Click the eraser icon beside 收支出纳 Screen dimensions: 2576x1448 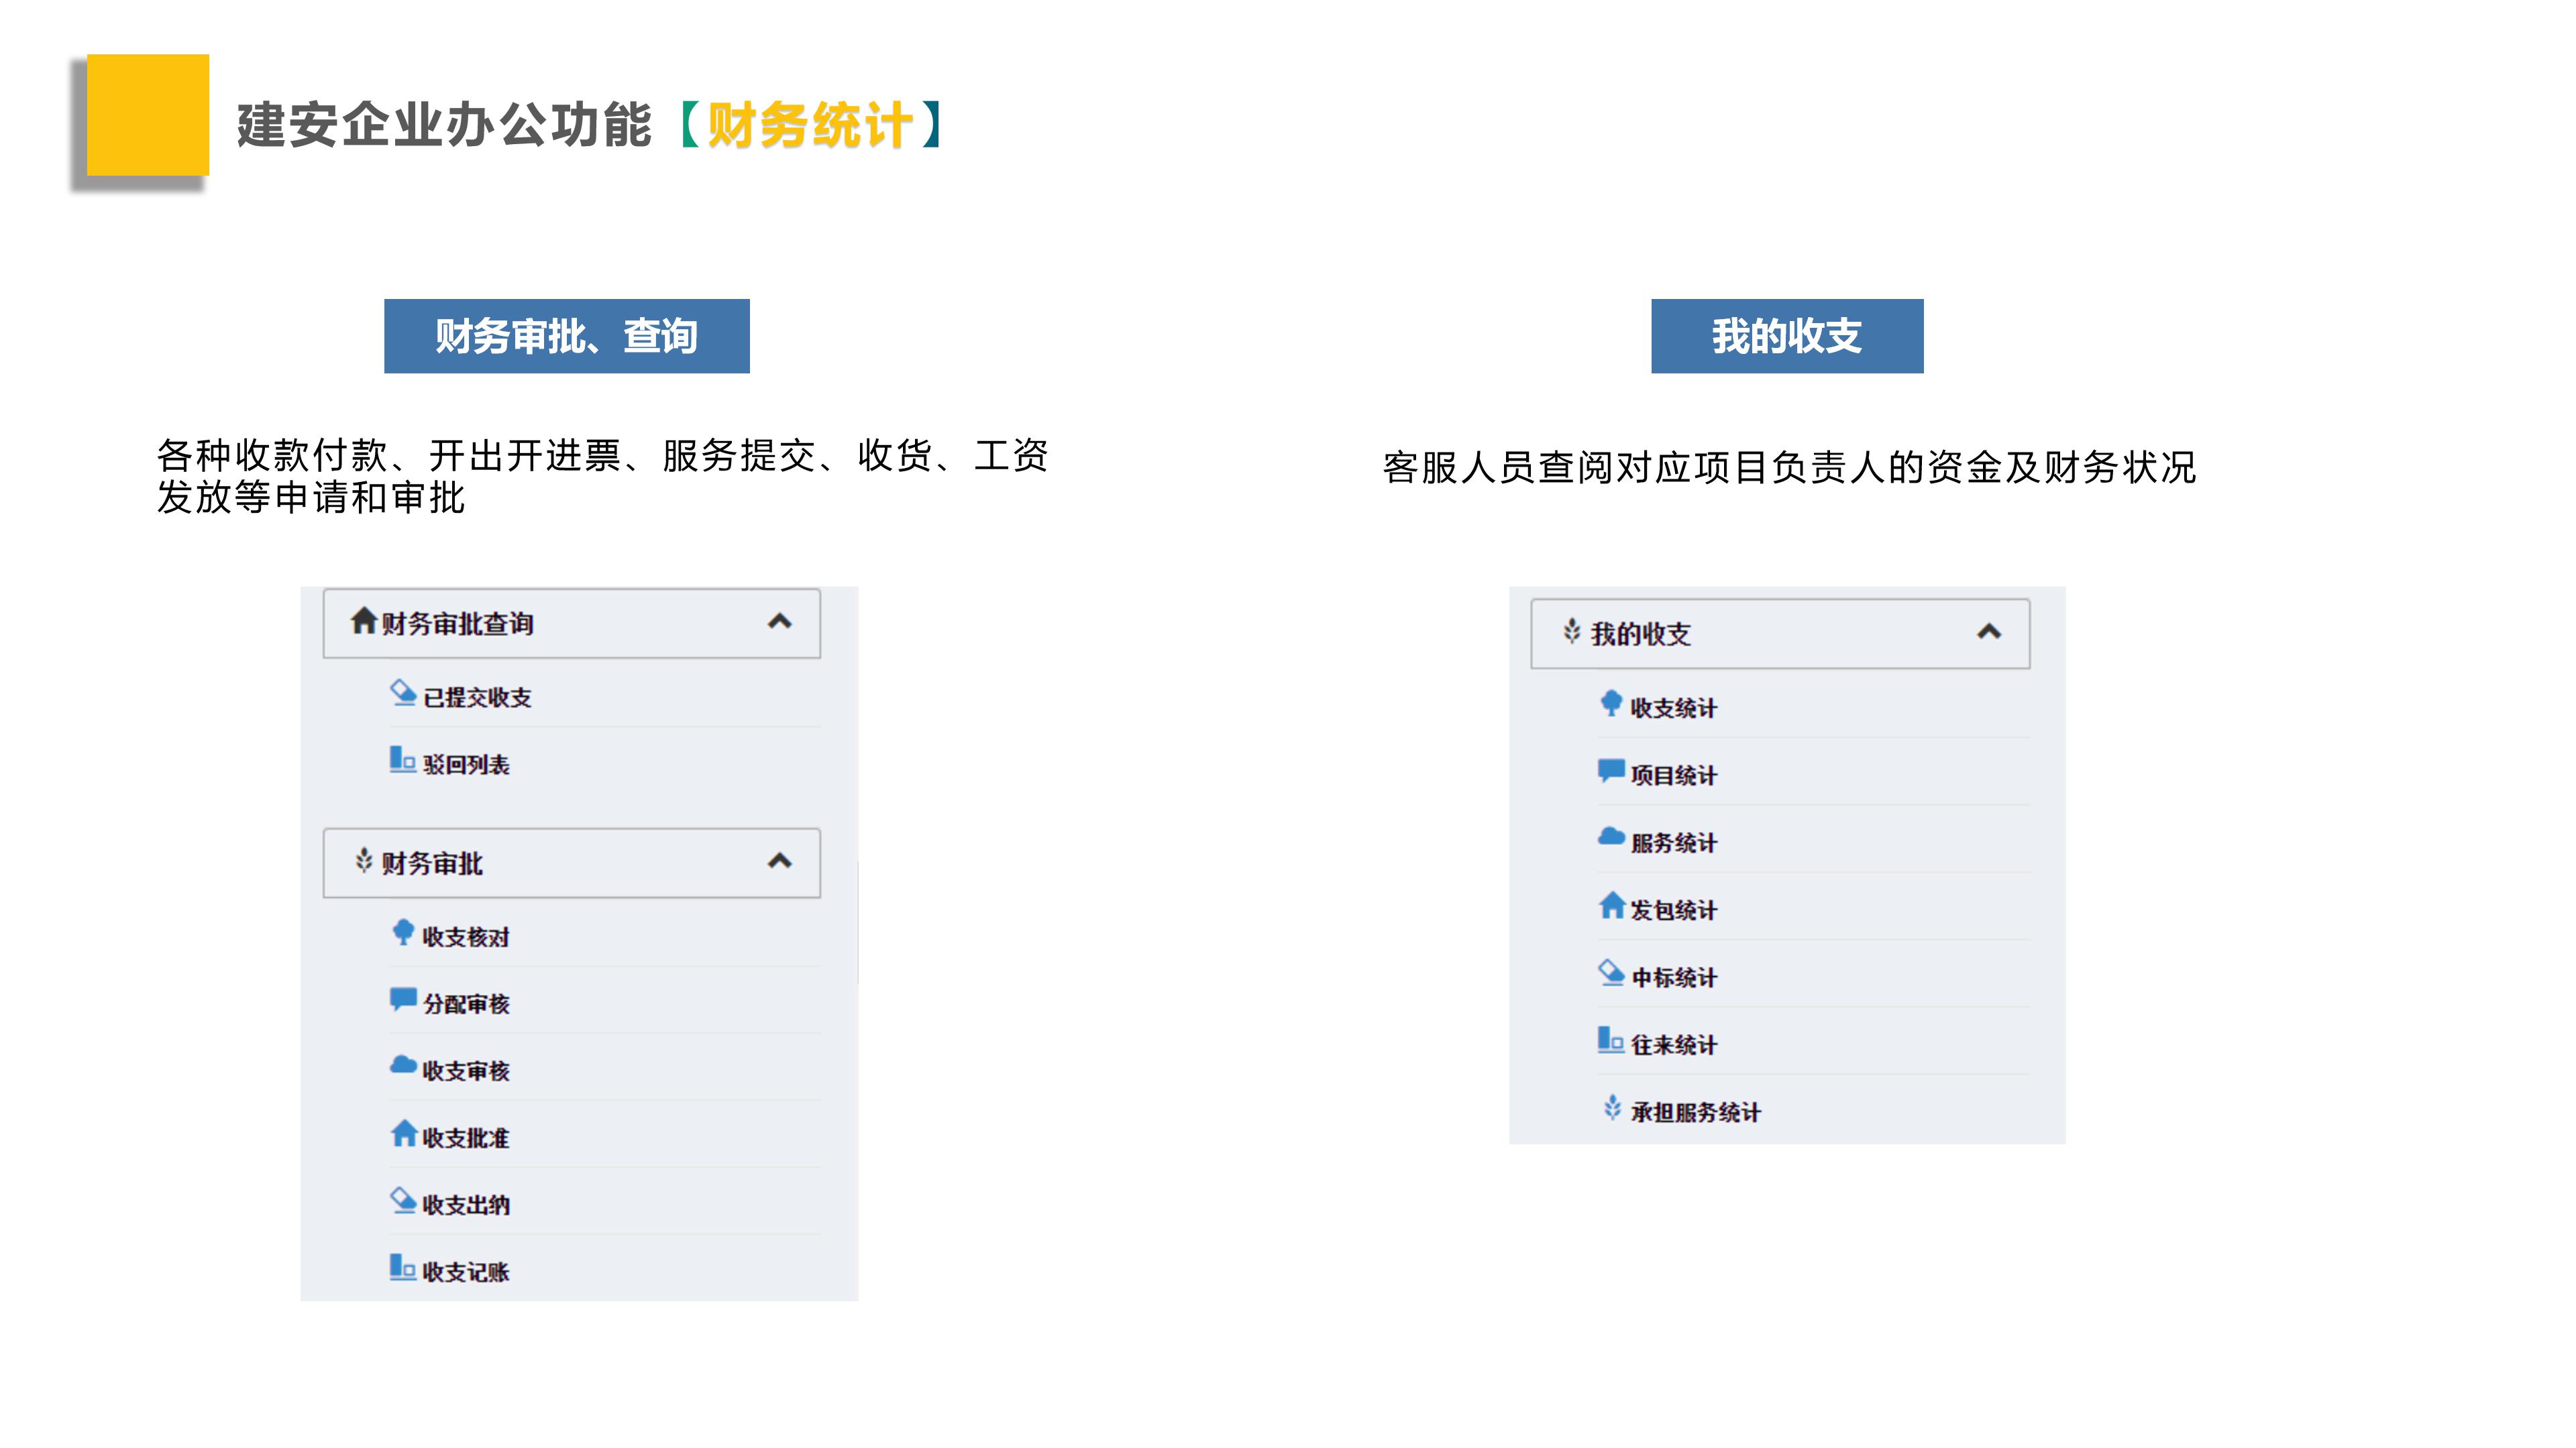403,1200
